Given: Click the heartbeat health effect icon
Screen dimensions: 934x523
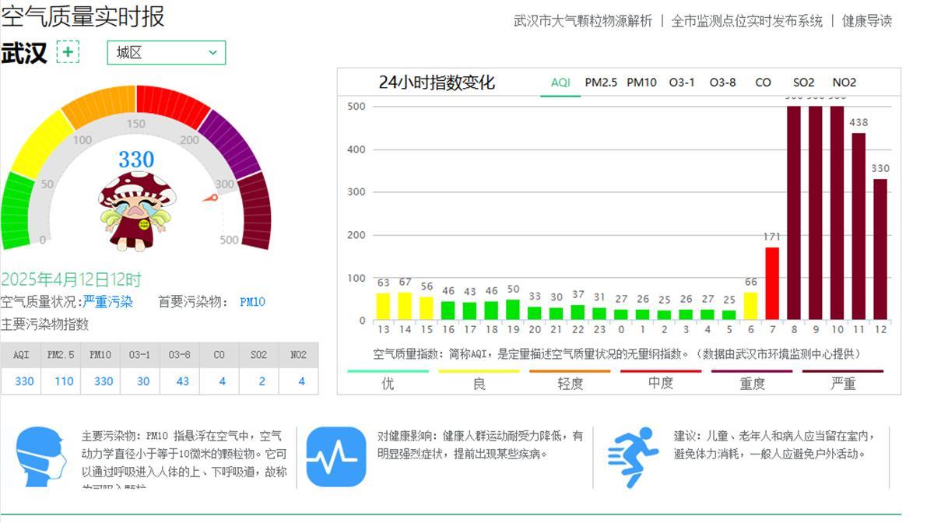Looking at the screenshot, I should [335, 457].
